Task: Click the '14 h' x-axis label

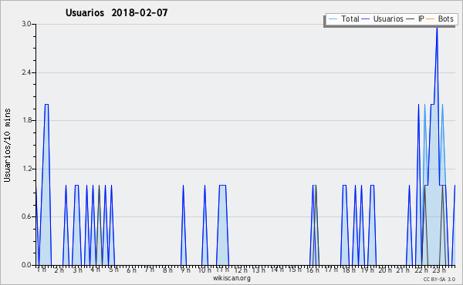Action: tap(277, 270)
